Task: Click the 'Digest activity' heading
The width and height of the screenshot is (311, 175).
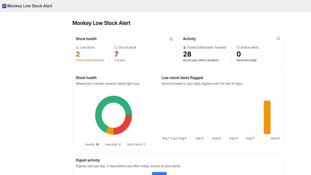Action: point(88,160)
